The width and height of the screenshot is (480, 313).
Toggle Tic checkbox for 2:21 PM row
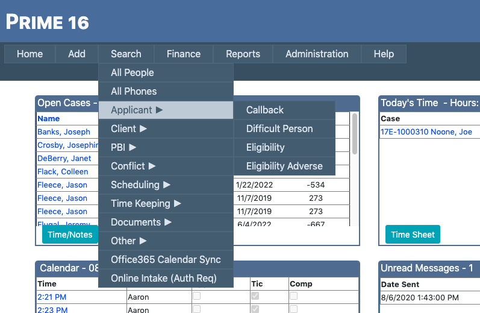(x=255, y=296)
